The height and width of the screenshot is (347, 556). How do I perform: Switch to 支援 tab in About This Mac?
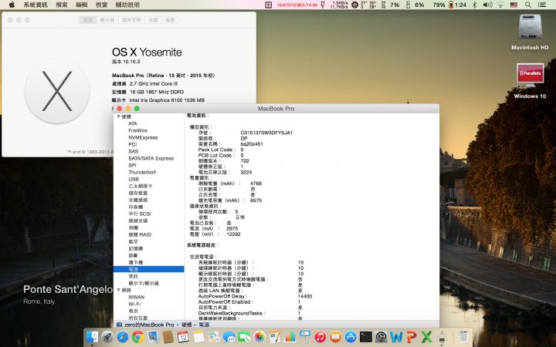pos(153,20)
